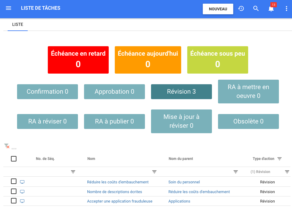Click the NOUVEAU button
Image resolution: width=292 pixels, height=208 pixels.
click(x=218, y=9)
